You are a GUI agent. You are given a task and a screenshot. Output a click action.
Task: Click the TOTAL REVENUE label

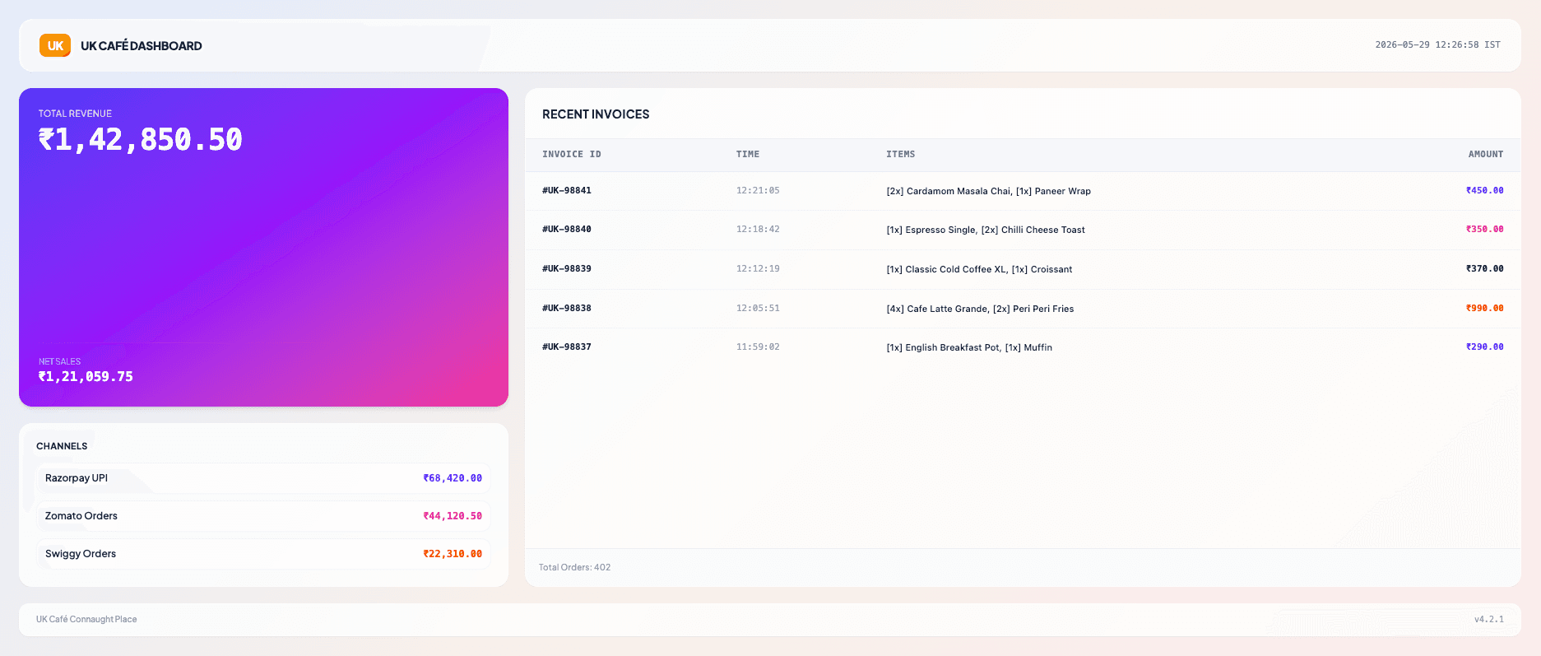coord(75,114)
